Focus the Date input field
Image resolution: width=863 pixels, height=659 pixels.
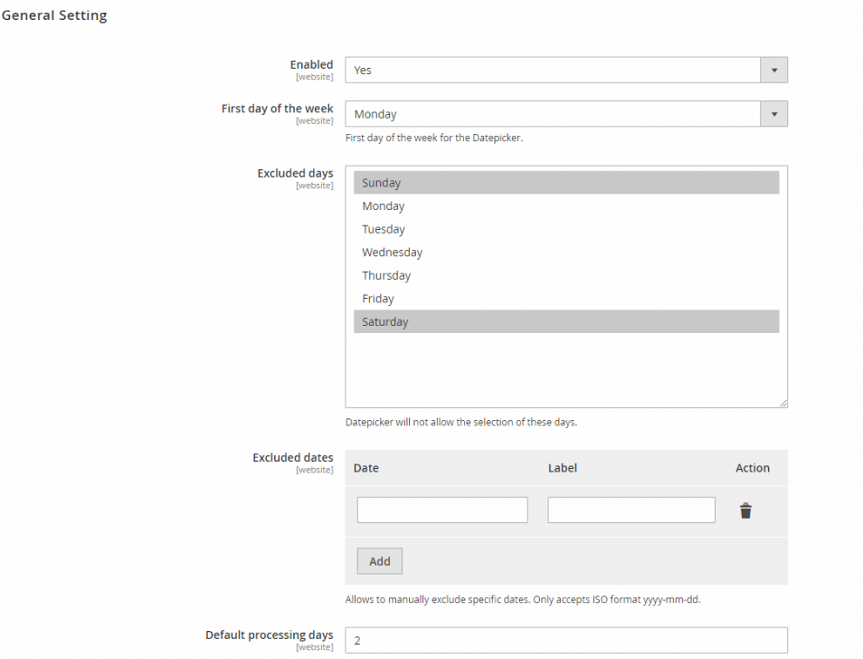[x=442, y=510]
